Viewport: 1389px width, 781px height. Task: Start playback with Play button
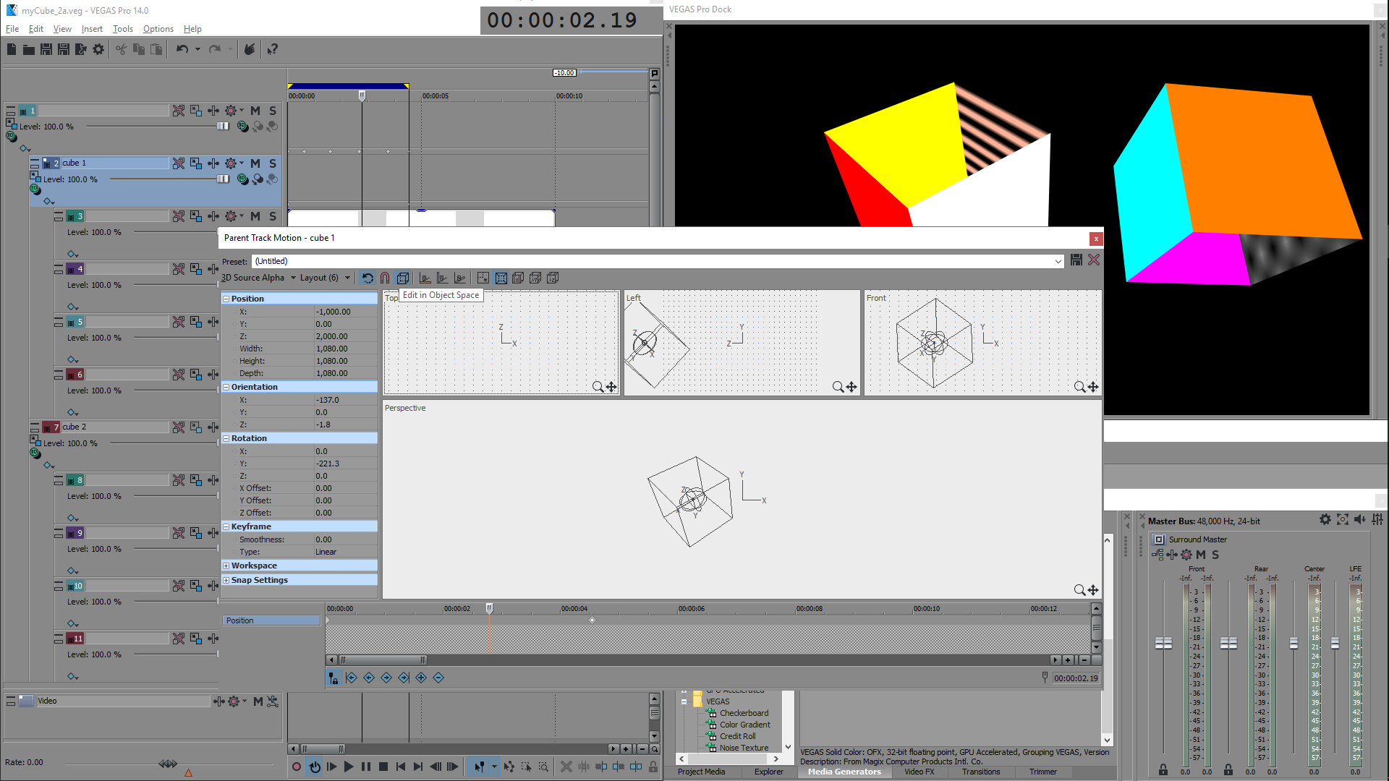point(349,767)
